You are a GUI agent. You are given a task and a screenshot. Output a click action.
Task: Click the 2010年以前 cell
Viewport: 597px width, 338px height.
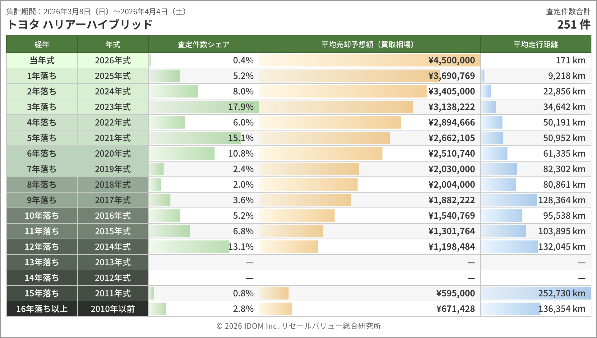pyautogui.click(x=113, y=309)
